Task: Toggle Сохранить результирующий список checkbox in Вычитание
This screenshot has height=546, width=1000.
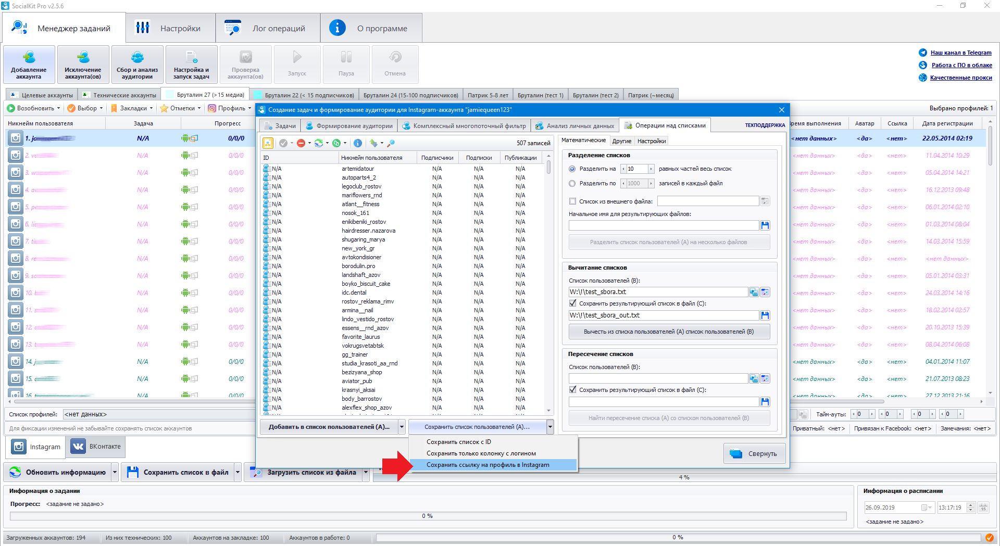Action: (x=572, y=303)
